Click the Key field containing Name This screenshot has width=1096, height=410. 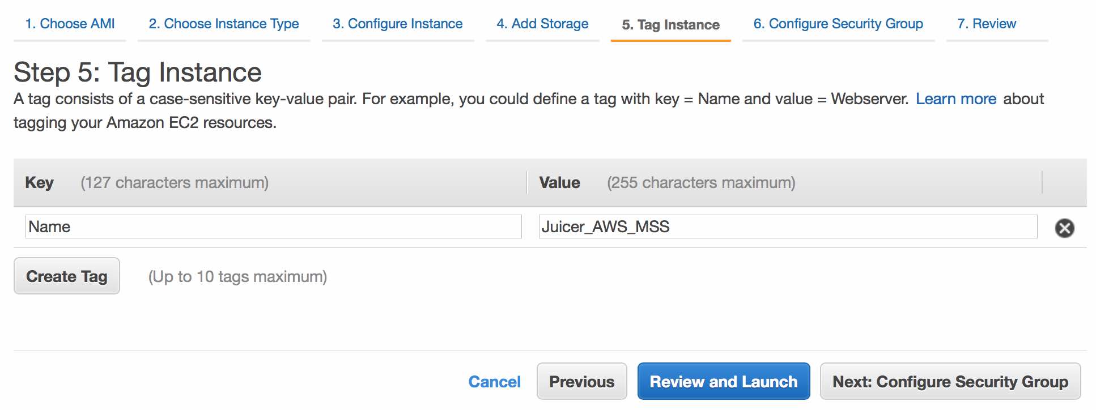273,227
